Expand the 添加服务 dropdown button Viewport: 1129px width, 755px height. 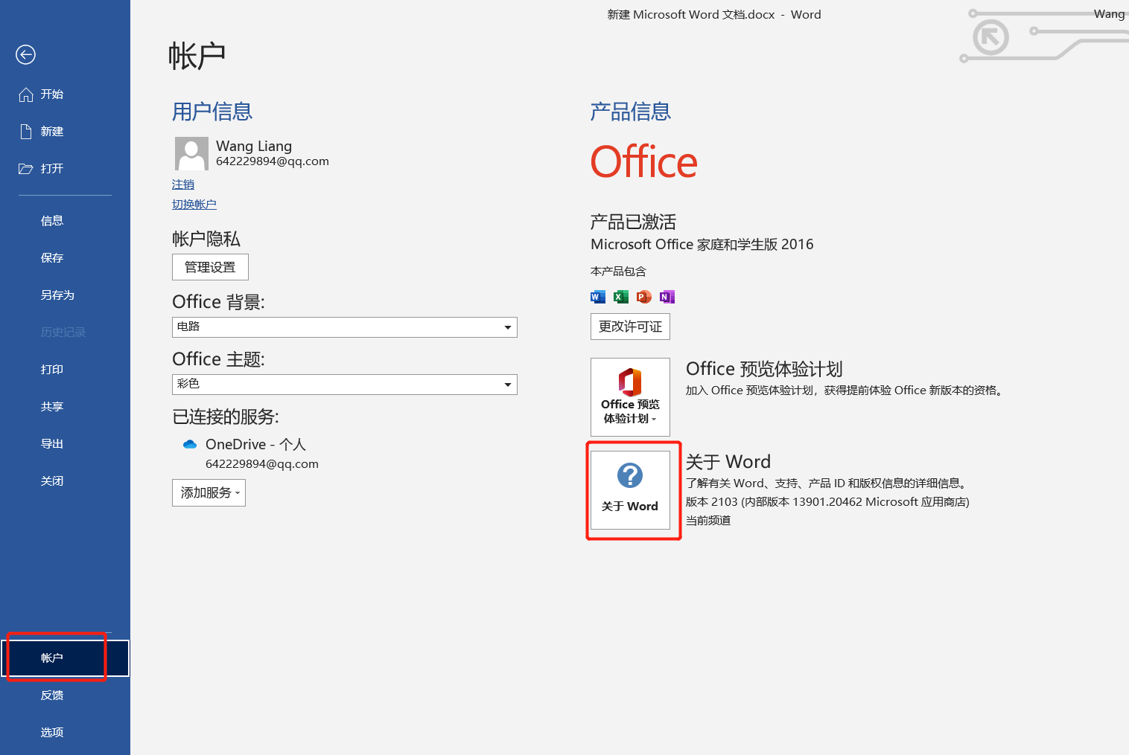[209, 493]
